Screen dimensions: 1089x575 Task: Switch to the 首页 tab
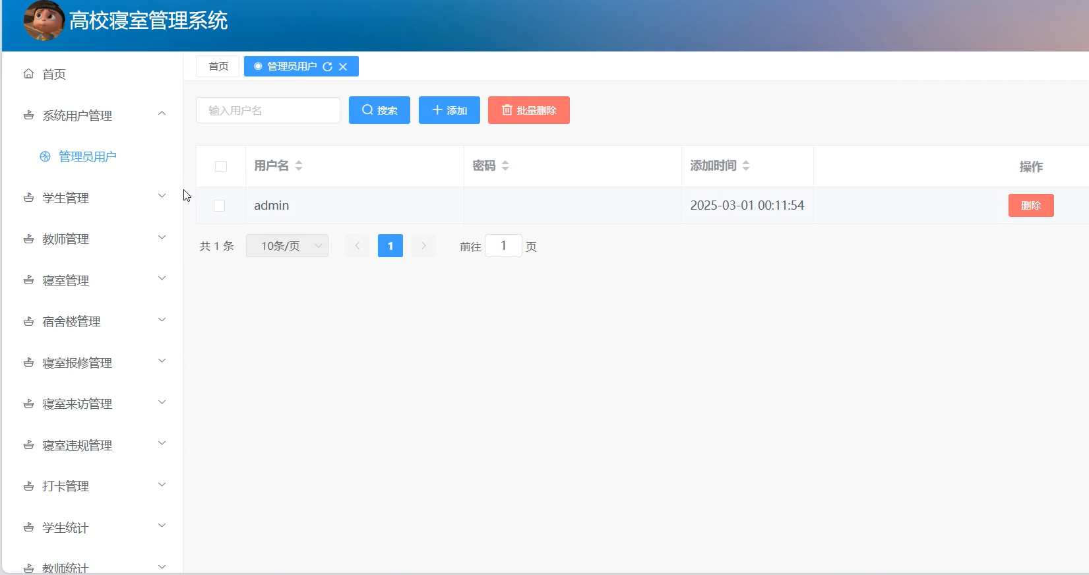click(x=218, y=67)
